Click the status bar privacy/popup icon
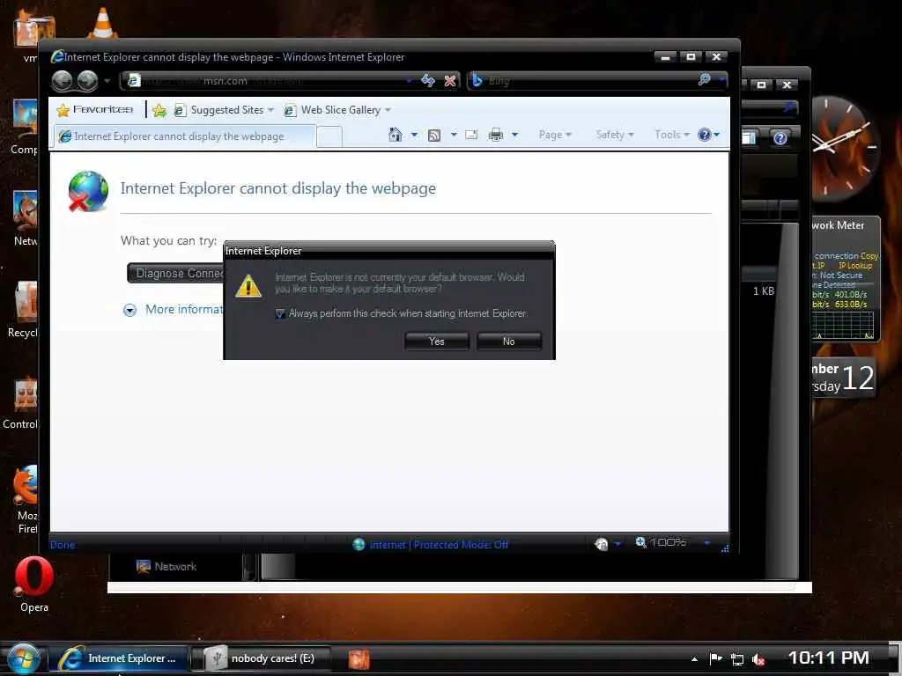This screenshot has height=676, width=902. pyautogui.click(x=601, y=543)
